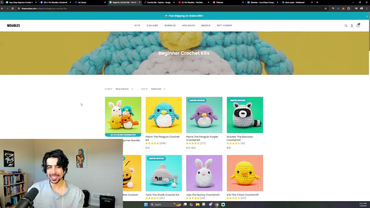Open Jojo The Bunny Crochet Kit link
The height and width of the screenshot is (208, 370).
point(203,195)
